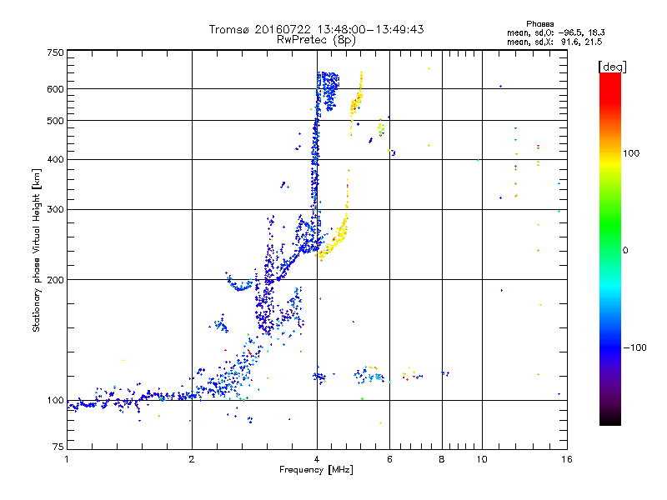The height and width of the screenshot is (500, 667).
Task: Click the 'Frequency [MHz]' axis label
Action: (x=316, y=470)
